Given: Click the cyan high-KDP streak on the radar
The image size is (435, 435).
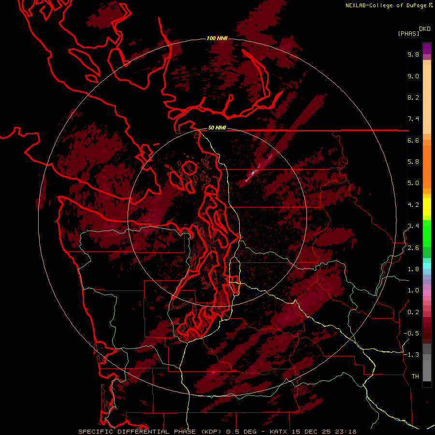Looking at the screenshot, I should [253, 173].
